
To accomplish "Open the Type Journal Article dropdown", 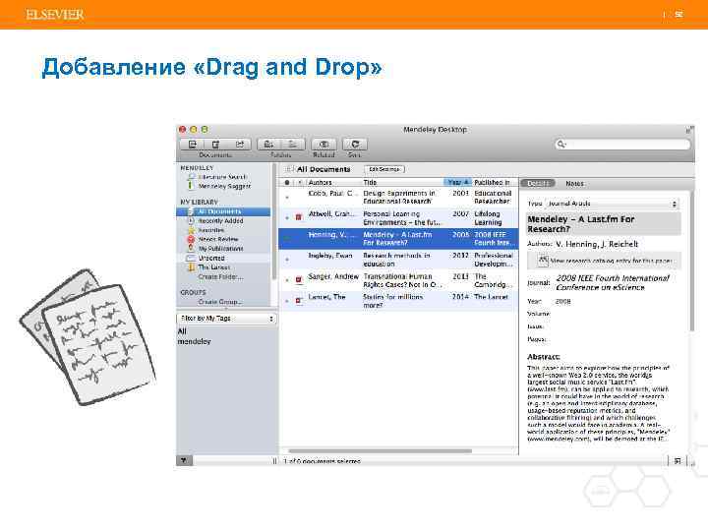I will pos(612,204).
